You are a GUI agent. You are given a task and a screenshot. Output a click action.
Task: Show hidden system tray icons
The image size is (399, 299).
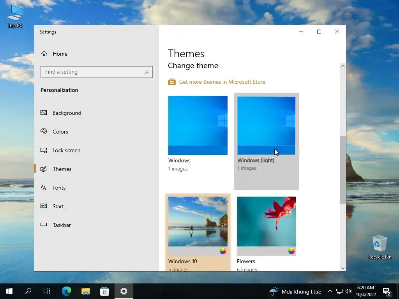[330, 291]
